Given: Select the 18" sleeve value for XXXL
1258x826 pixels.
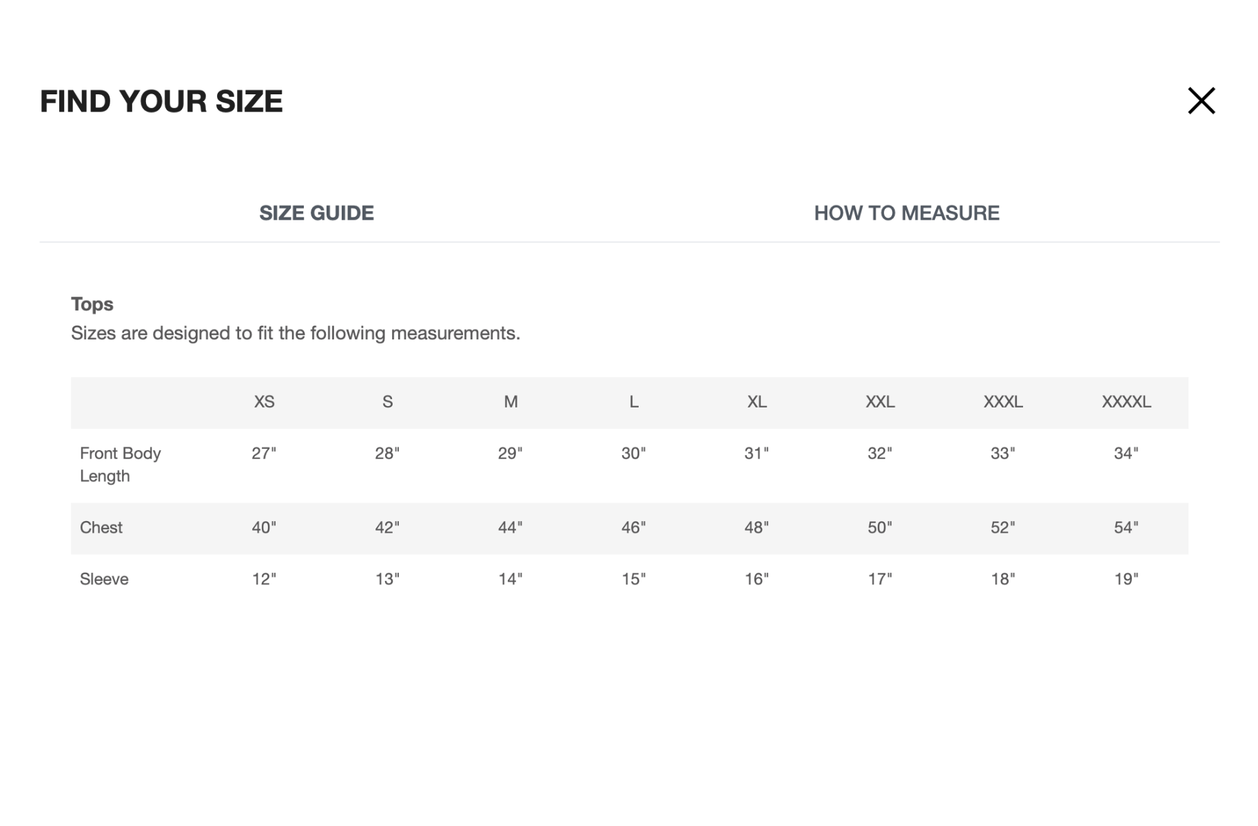Looking at the screenshot, I should [1002, 580].
